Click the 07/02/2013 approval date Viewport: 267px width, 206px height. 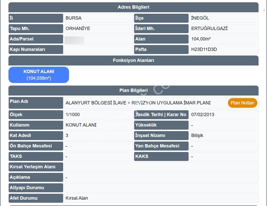coord(203,115)
